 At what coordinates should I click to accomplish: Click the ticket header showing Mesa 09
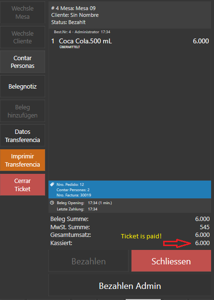click(x=130, y=15)
